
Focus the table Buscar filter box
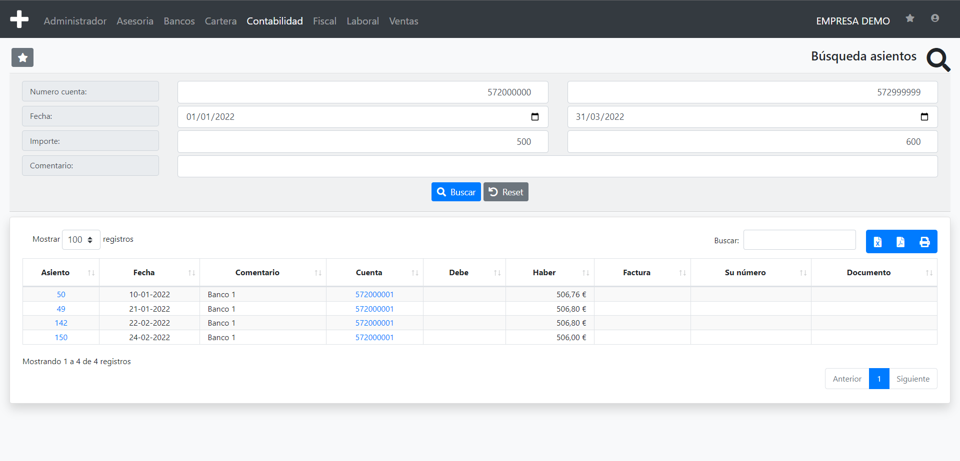[799, 240]
